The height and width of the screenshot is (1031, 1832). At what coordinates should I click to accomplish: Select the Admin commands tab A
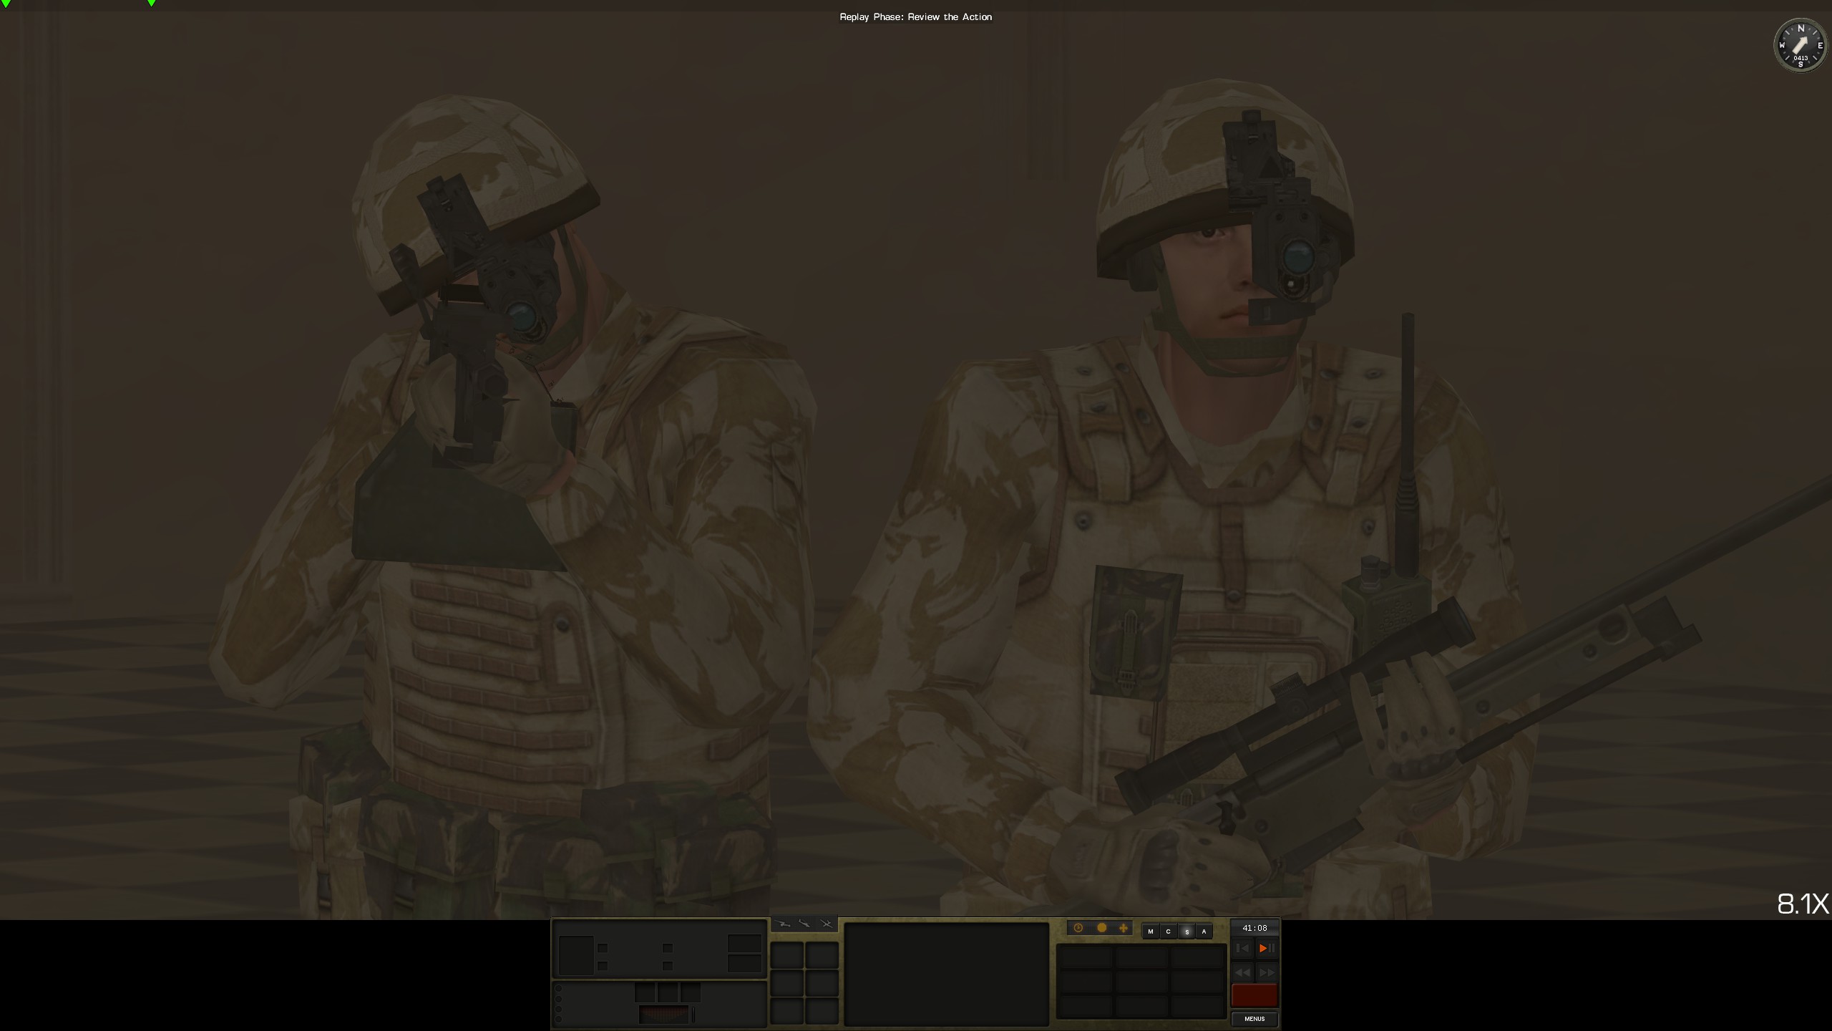tap(1204, 931)
